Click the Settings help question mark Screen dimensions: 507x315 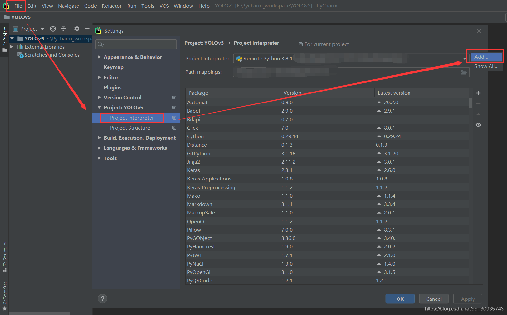[102, 299]
